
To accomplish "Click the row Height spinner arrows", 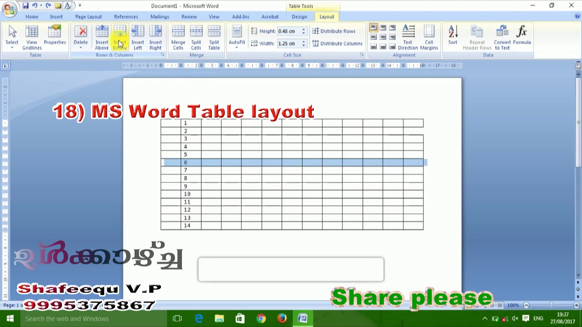I will [x=303, y=31].
